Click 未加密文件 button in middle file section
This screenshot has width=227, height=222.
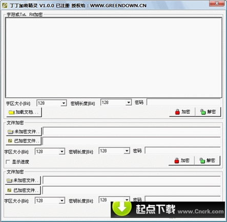click(24, 132)
